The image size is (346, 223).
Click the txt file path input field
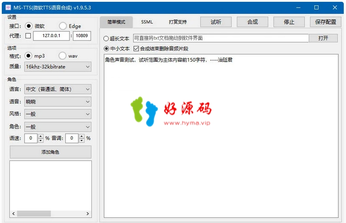click(221, 38)
